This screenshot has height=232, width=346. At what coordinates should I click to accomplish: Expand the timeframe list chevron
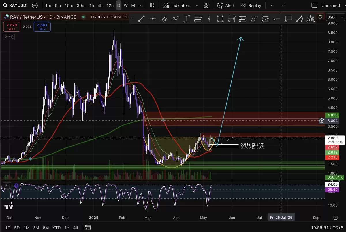click(x=140, y=5)
